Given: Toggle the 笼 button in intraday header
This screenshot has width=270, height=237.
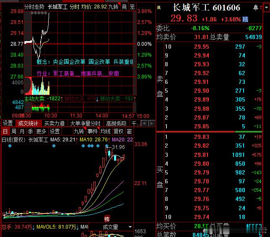Looking at the screenshot, I should 132,7.
